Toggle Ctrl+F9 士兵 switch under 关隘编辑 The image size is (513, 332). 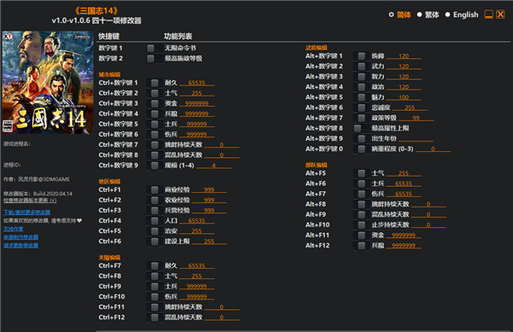point(155,287)
